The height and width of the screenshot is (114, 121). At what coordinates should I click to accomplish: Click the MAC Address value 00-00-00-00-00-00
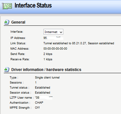pos(55,49)
